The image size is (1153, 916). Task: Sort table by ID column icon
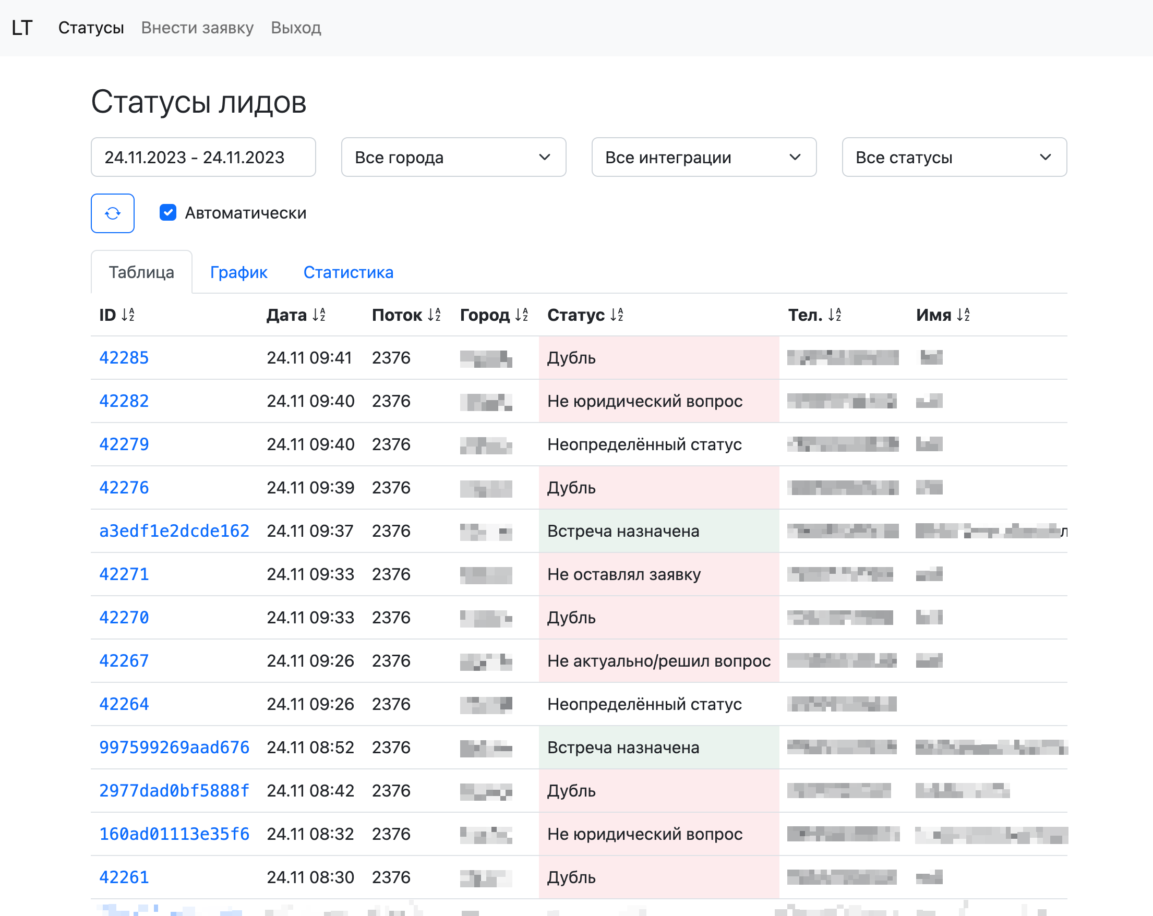pos(128,315)
